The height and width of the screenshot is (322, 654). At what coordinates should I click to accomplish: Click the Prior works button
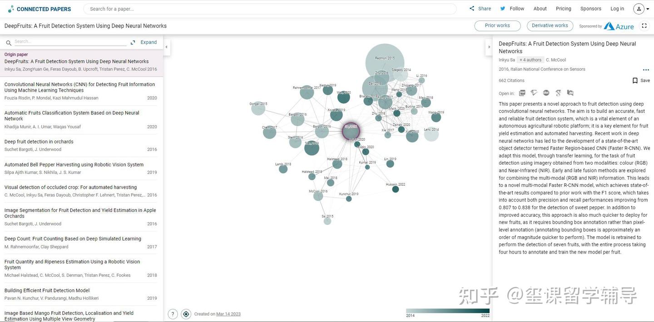[x=497, y=26]
